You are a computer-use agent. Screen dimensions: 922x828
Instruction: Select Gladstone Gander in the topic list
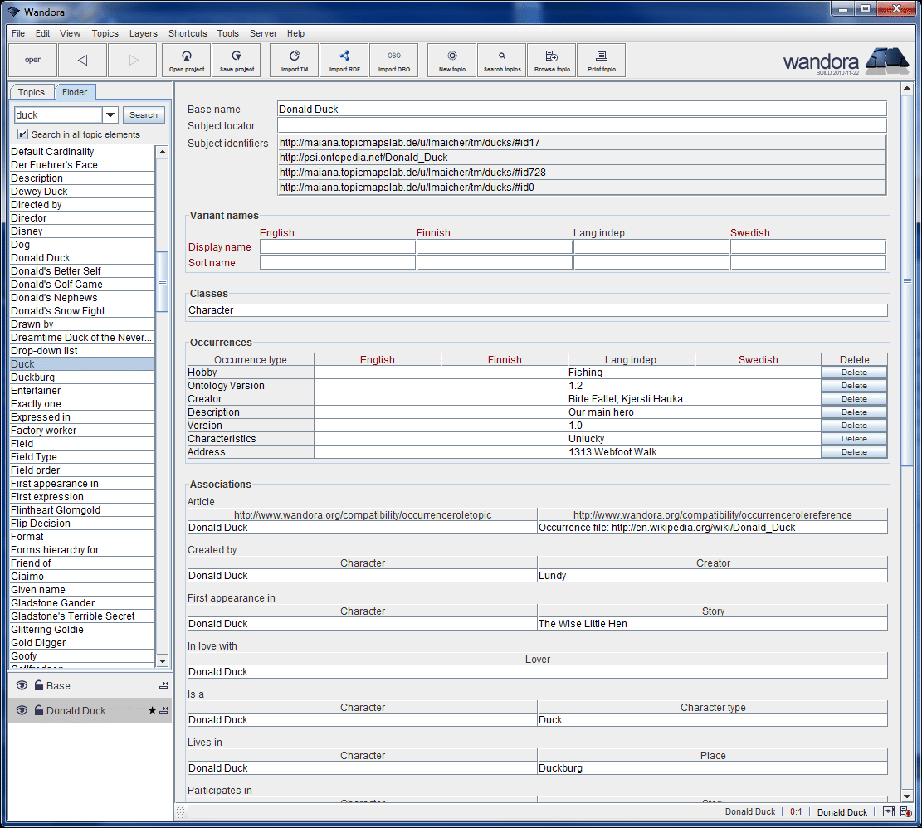(82, 602)
